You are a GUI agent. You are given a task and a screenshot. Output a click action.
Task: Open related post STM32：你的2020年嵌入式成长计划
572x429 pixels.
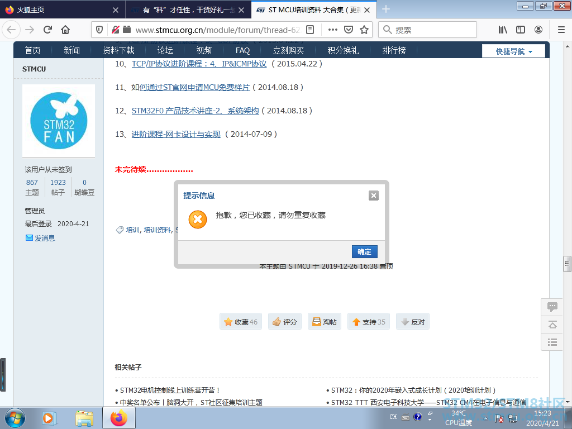[x=413, y=390]
